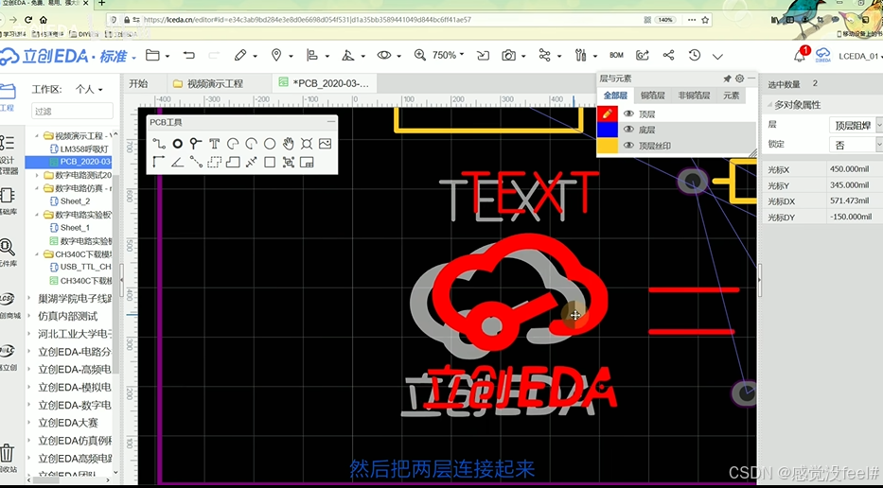This screenshot has height=488, width=883.
Task: Select the 全部层 tab
Action: click(x=615, y=96)
